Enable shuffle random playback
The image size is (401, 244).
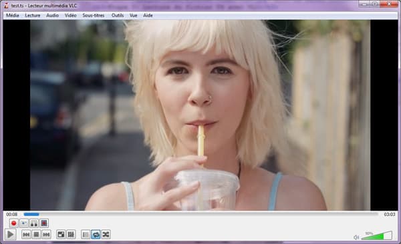(106, 234)
